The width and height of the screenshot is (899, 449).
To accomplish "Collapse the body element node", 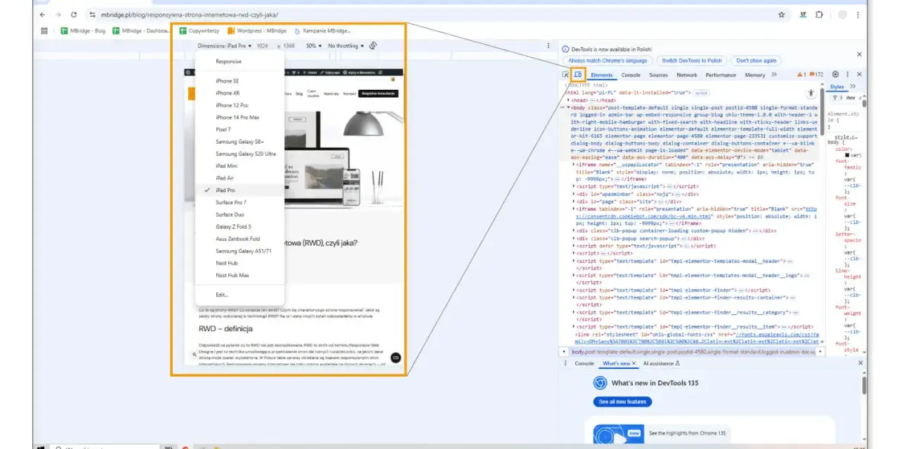I will 569,107.
